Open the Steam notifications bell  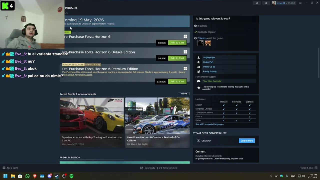click(x=266, y=3)
